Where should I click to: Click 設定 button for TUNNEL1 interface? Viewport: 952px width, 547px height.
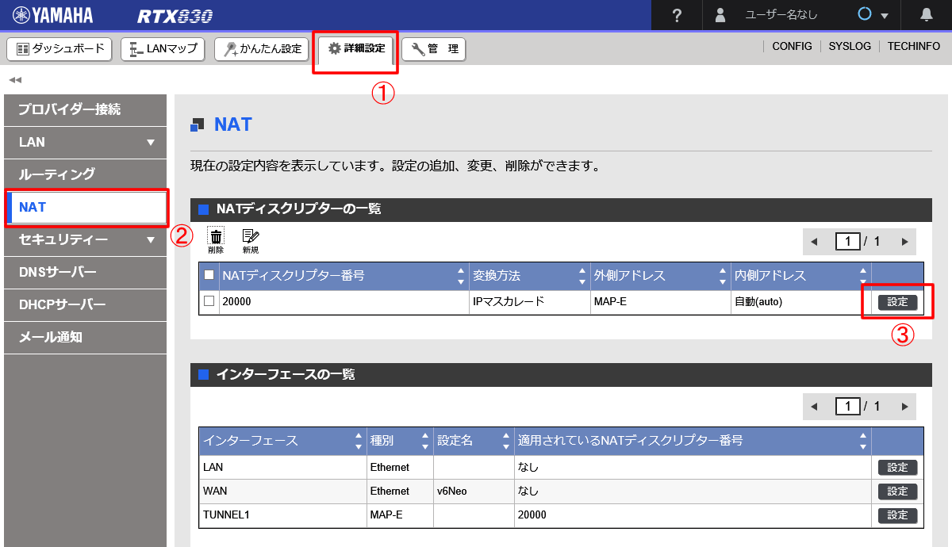[897, 515]
